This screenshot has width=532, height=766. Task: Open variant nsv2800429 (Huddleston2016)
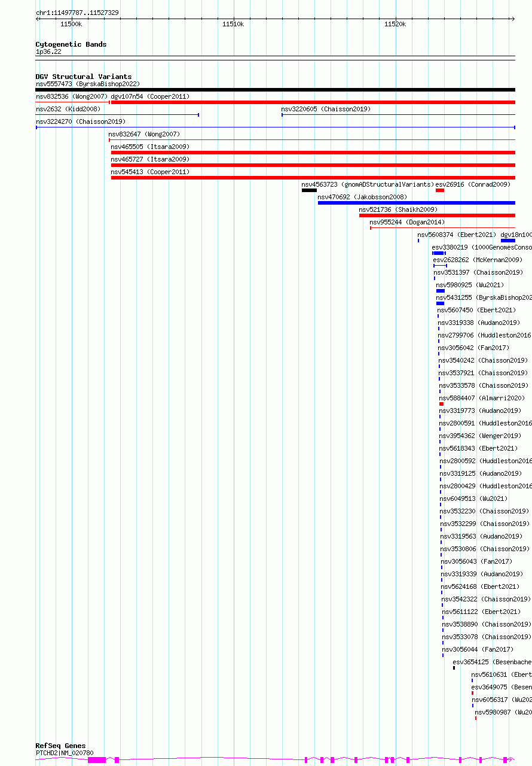point(486,486)
